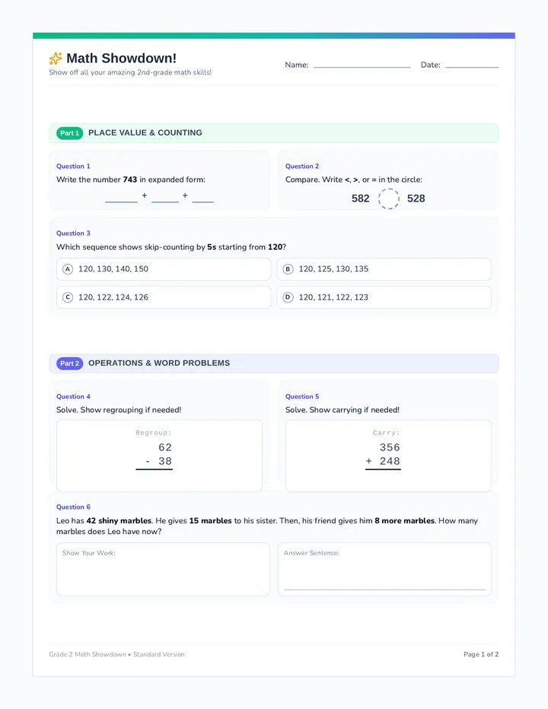Click the Part 2 purple badge
The height and width of the screenshot is (709, 548).
click(70, 364)
